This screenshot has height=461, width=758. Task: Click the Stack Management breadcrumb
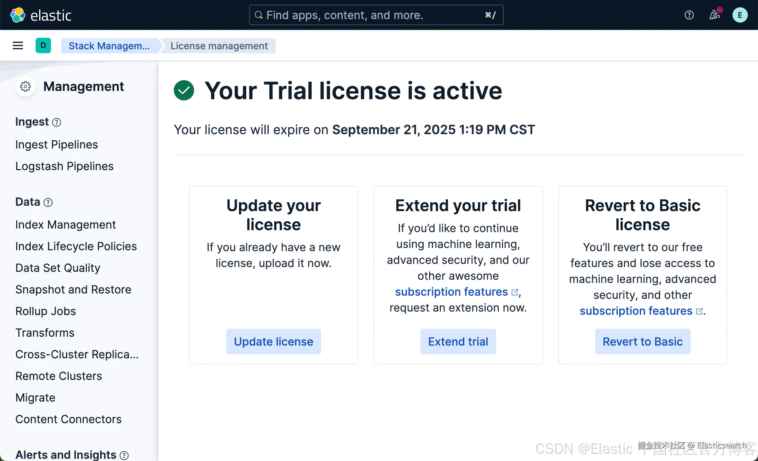(109, 46)
